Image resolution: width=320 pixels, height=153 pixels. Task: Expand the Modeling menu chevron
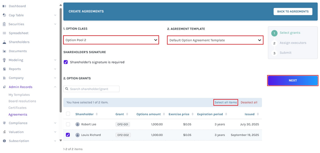coord(55,60)
